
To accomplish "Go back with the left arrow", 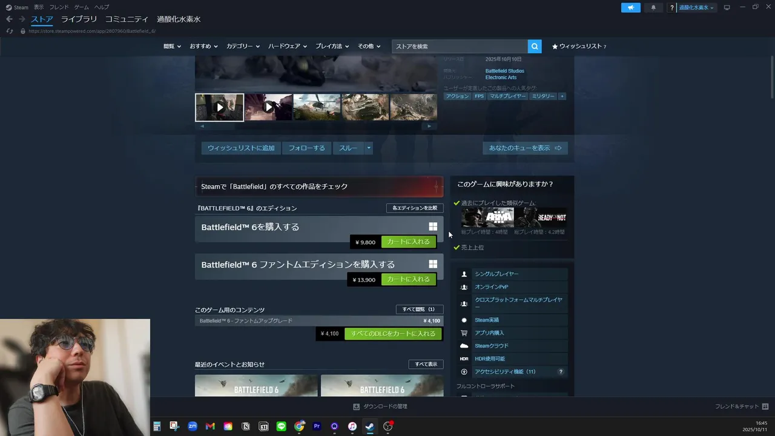I will click(9, 19).
